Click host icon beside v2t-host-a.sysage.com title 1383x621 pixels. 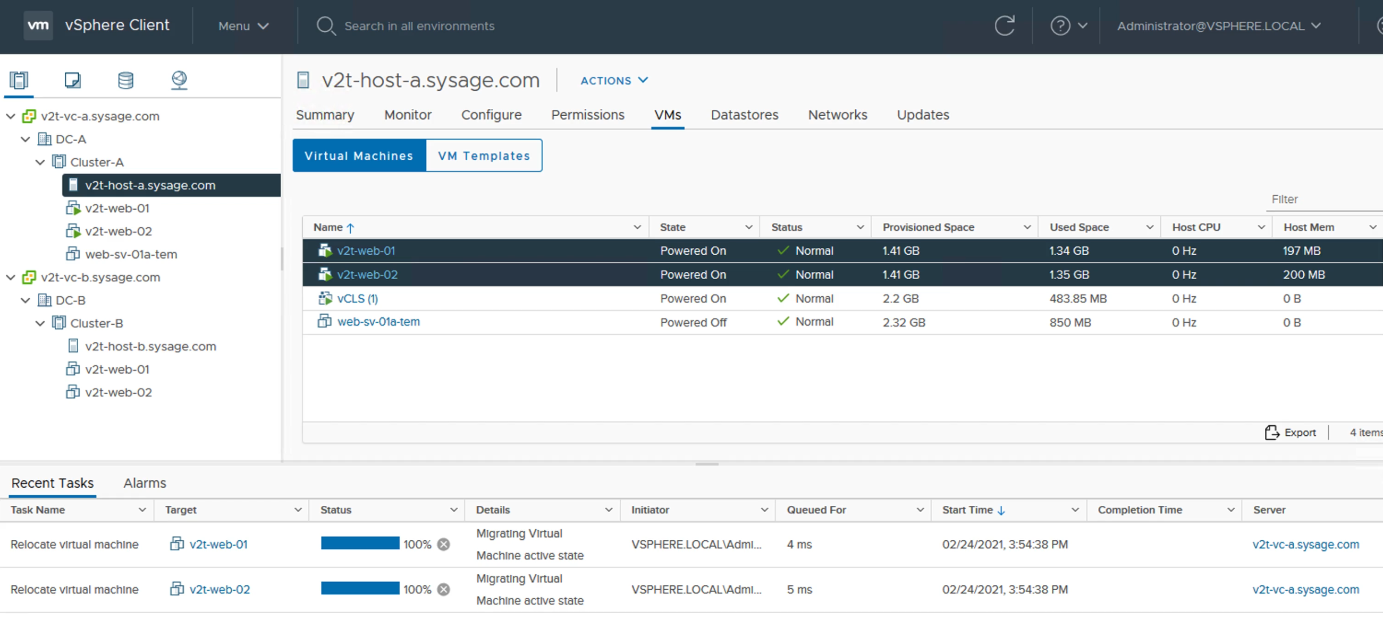(x=303, y=81)
